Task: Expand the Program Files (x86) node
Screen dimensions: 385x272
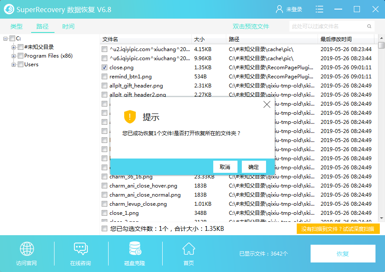Action: 13,55
